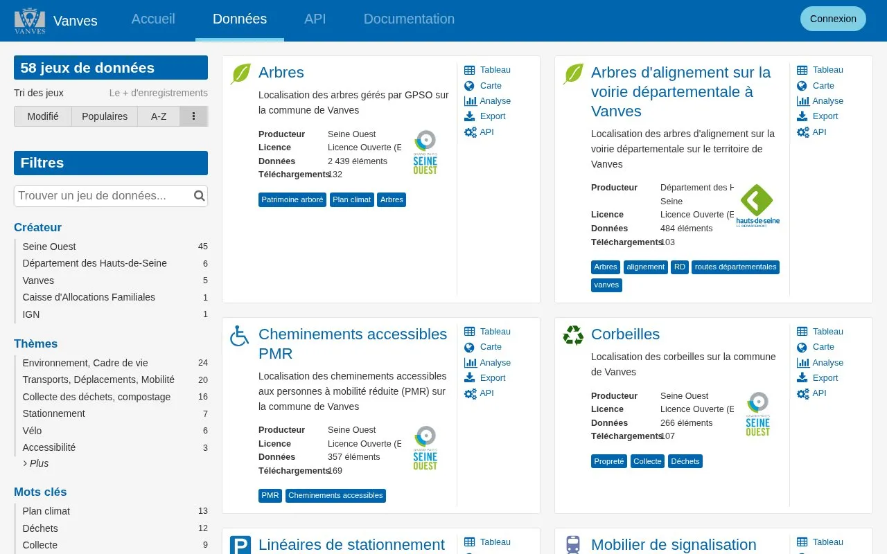Viewport: 887px width, 554px height.
Task: Sort datasets A-Z
Action: (159, 116)
